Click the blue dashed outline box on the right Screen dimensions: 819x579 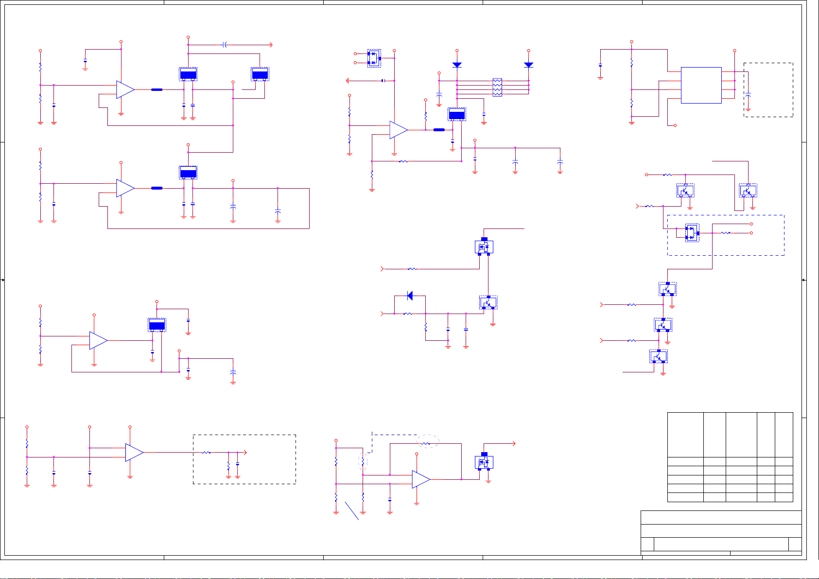coord(726,235)
